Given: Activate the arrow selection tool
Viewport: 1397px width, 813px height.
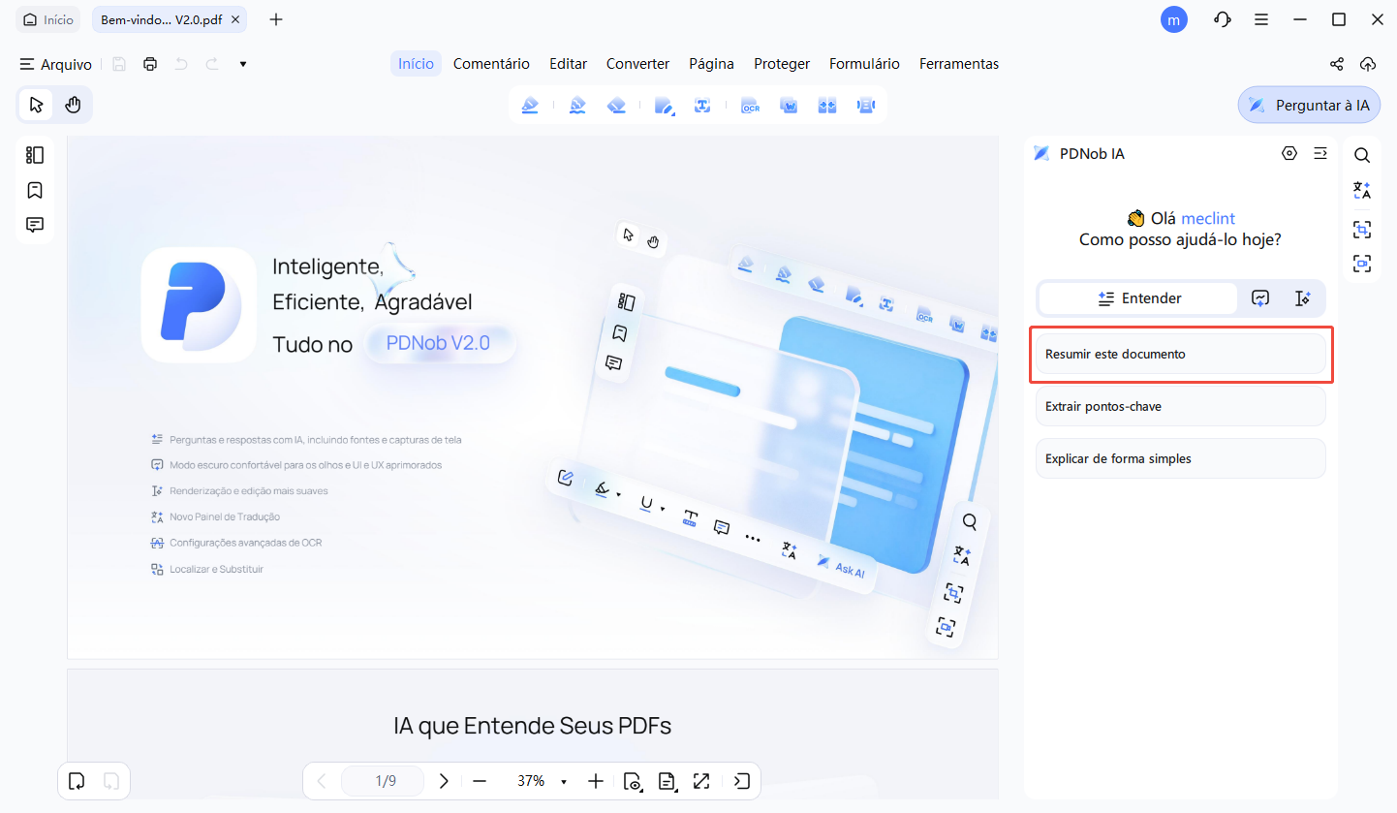Looking at the screenshot, I should point(37,105).
